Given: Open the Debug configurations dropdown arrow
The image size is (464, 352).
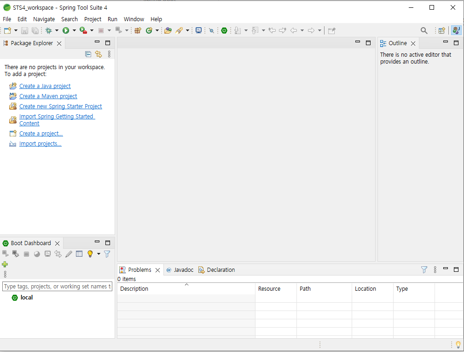Looking at the screenshot, I should 57,30.
